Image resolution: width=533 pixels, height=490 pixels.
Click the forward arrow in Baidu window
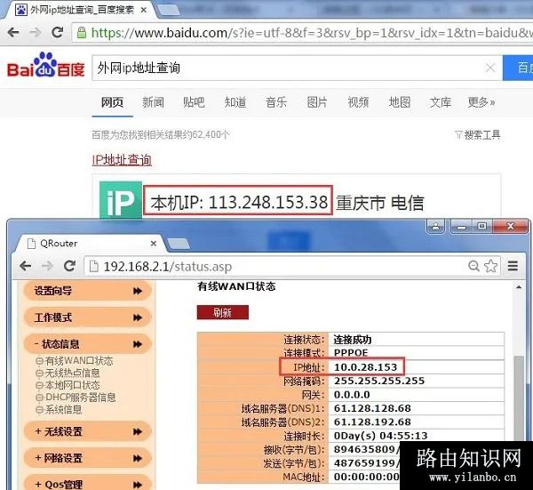coord(36,33)
